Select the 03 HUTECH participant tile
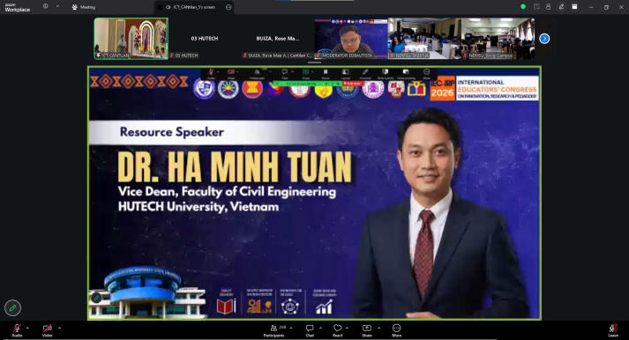The width and height of the screenshot is (629, 340). point(205,39)
